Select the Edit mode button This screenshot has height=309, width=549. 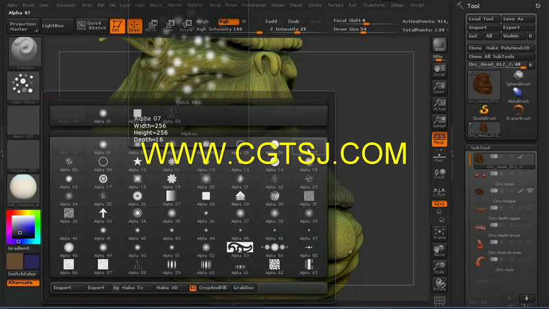[117, 26]
